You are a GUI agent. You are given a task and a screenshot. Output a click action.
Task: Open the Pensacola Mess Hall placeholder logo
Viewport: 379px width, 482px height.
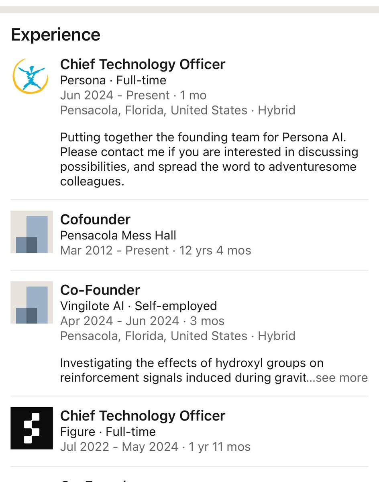[31, 232]
